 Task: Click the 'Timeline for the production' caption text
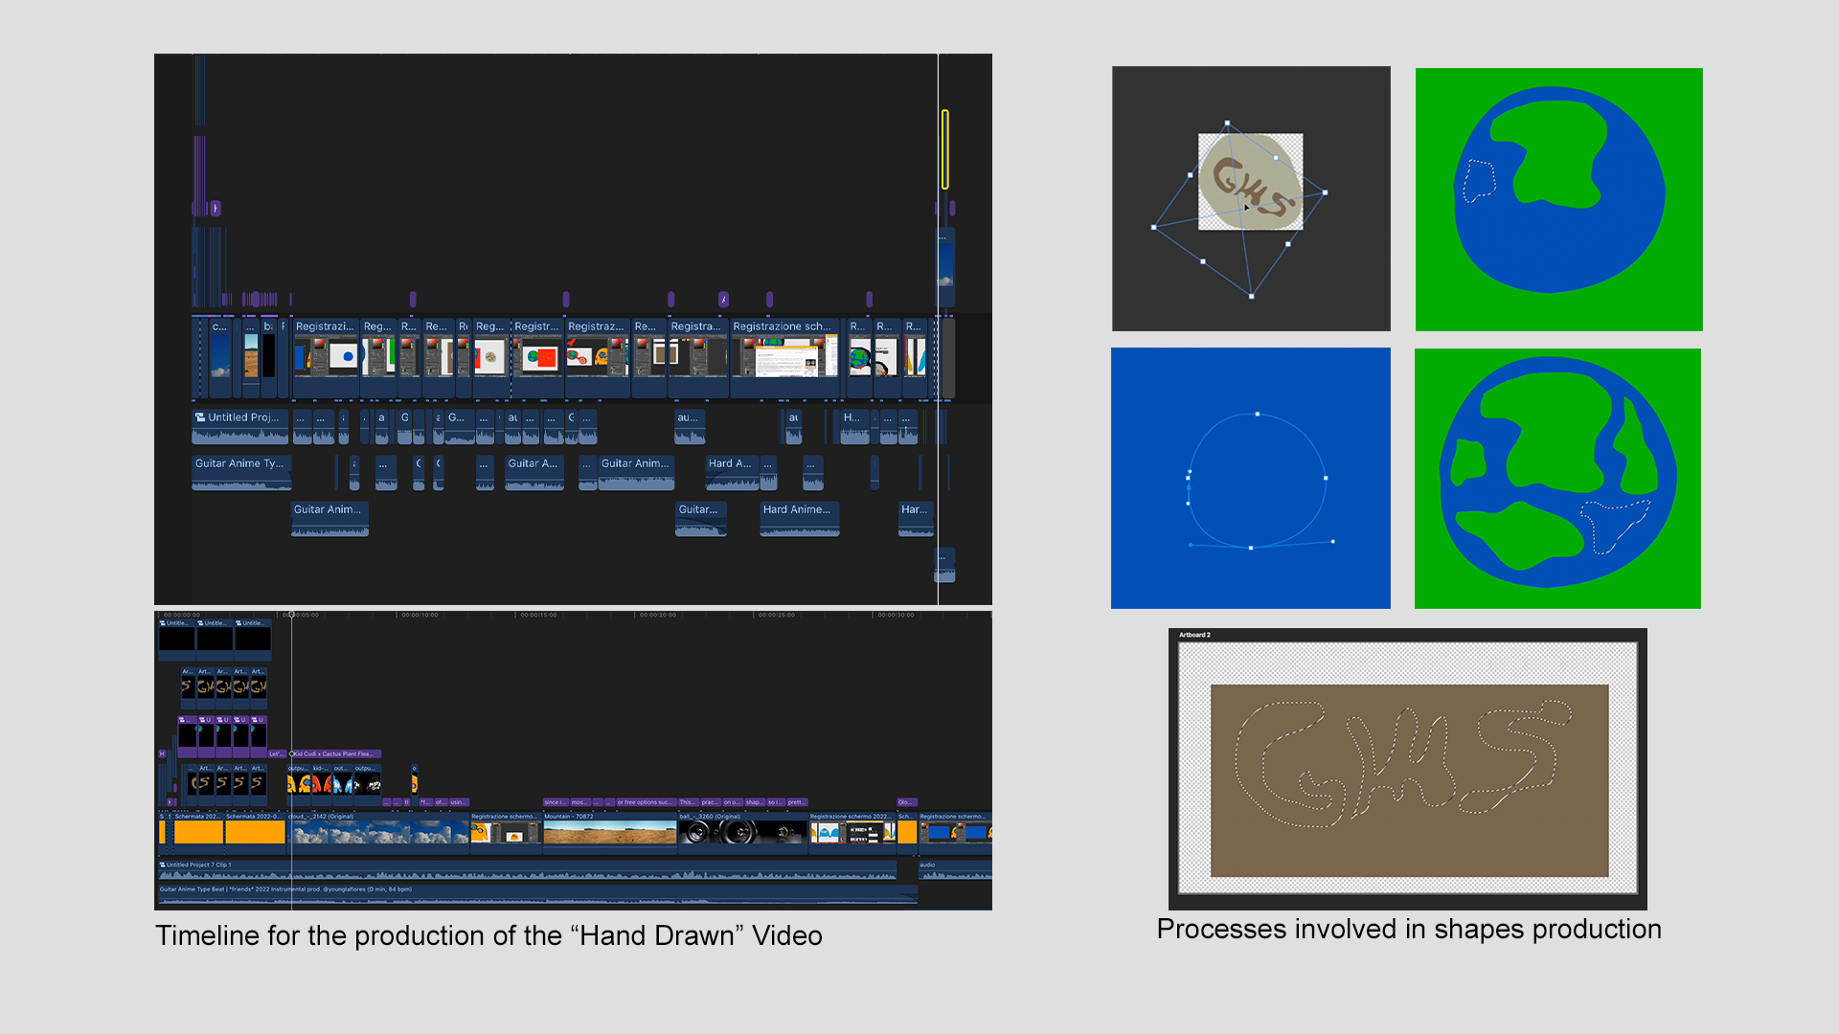tap(488, 935)
